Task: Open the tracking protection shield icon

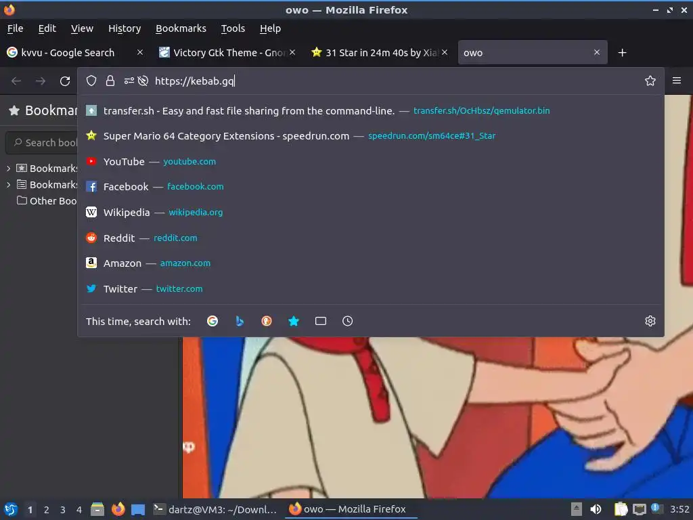Action: pyautogui.click(x=91, y=81)
